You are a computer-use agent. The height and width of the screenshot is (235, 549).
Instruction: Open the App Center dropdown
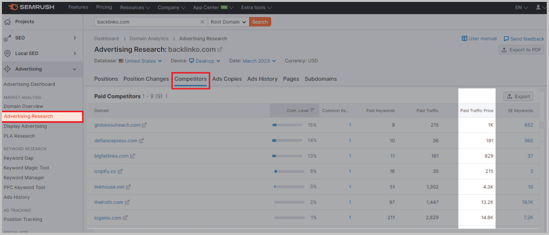pos(213,8)
